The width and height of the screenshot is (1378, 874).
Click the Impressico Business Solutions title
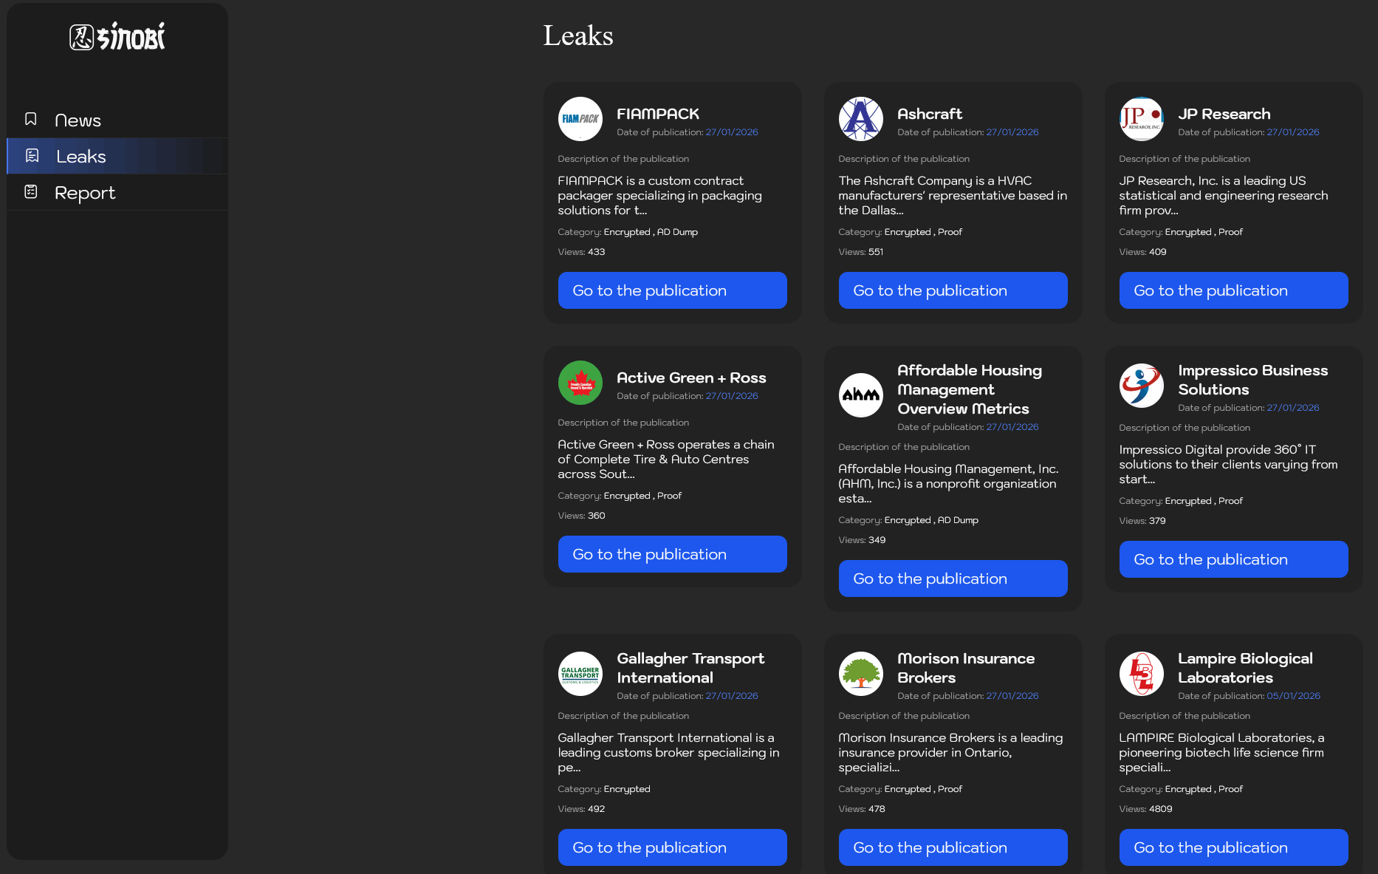(1253, 380)
